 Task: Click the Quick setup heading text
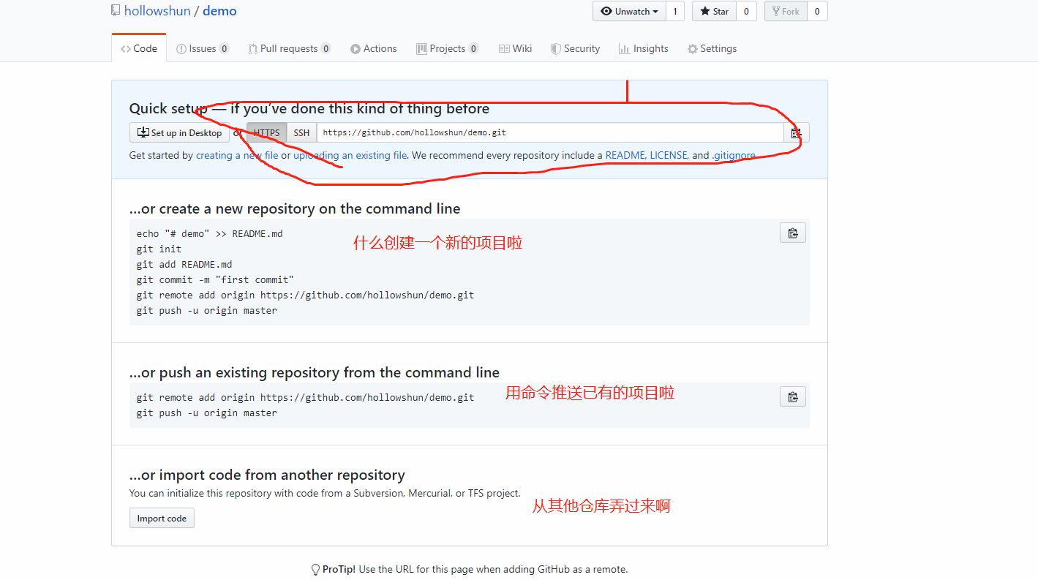pyautogui.click(x=309, y=109)
